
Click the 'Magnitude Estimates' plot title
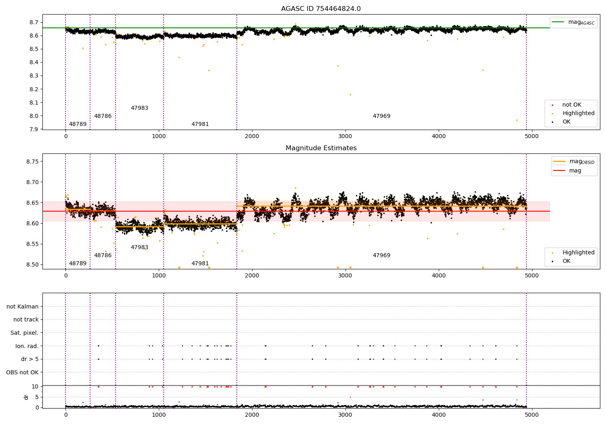coord(321,148)
